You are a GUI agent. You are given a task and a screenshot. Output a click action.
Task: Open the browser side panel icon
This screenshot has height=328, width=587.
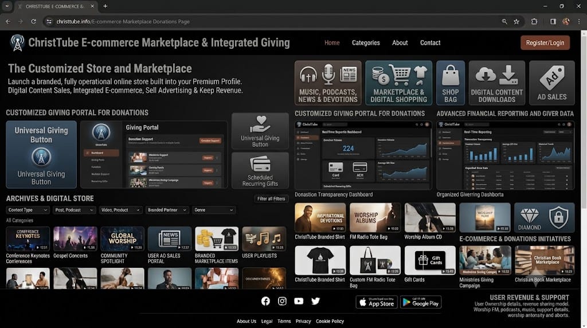[x=553, y=22]
